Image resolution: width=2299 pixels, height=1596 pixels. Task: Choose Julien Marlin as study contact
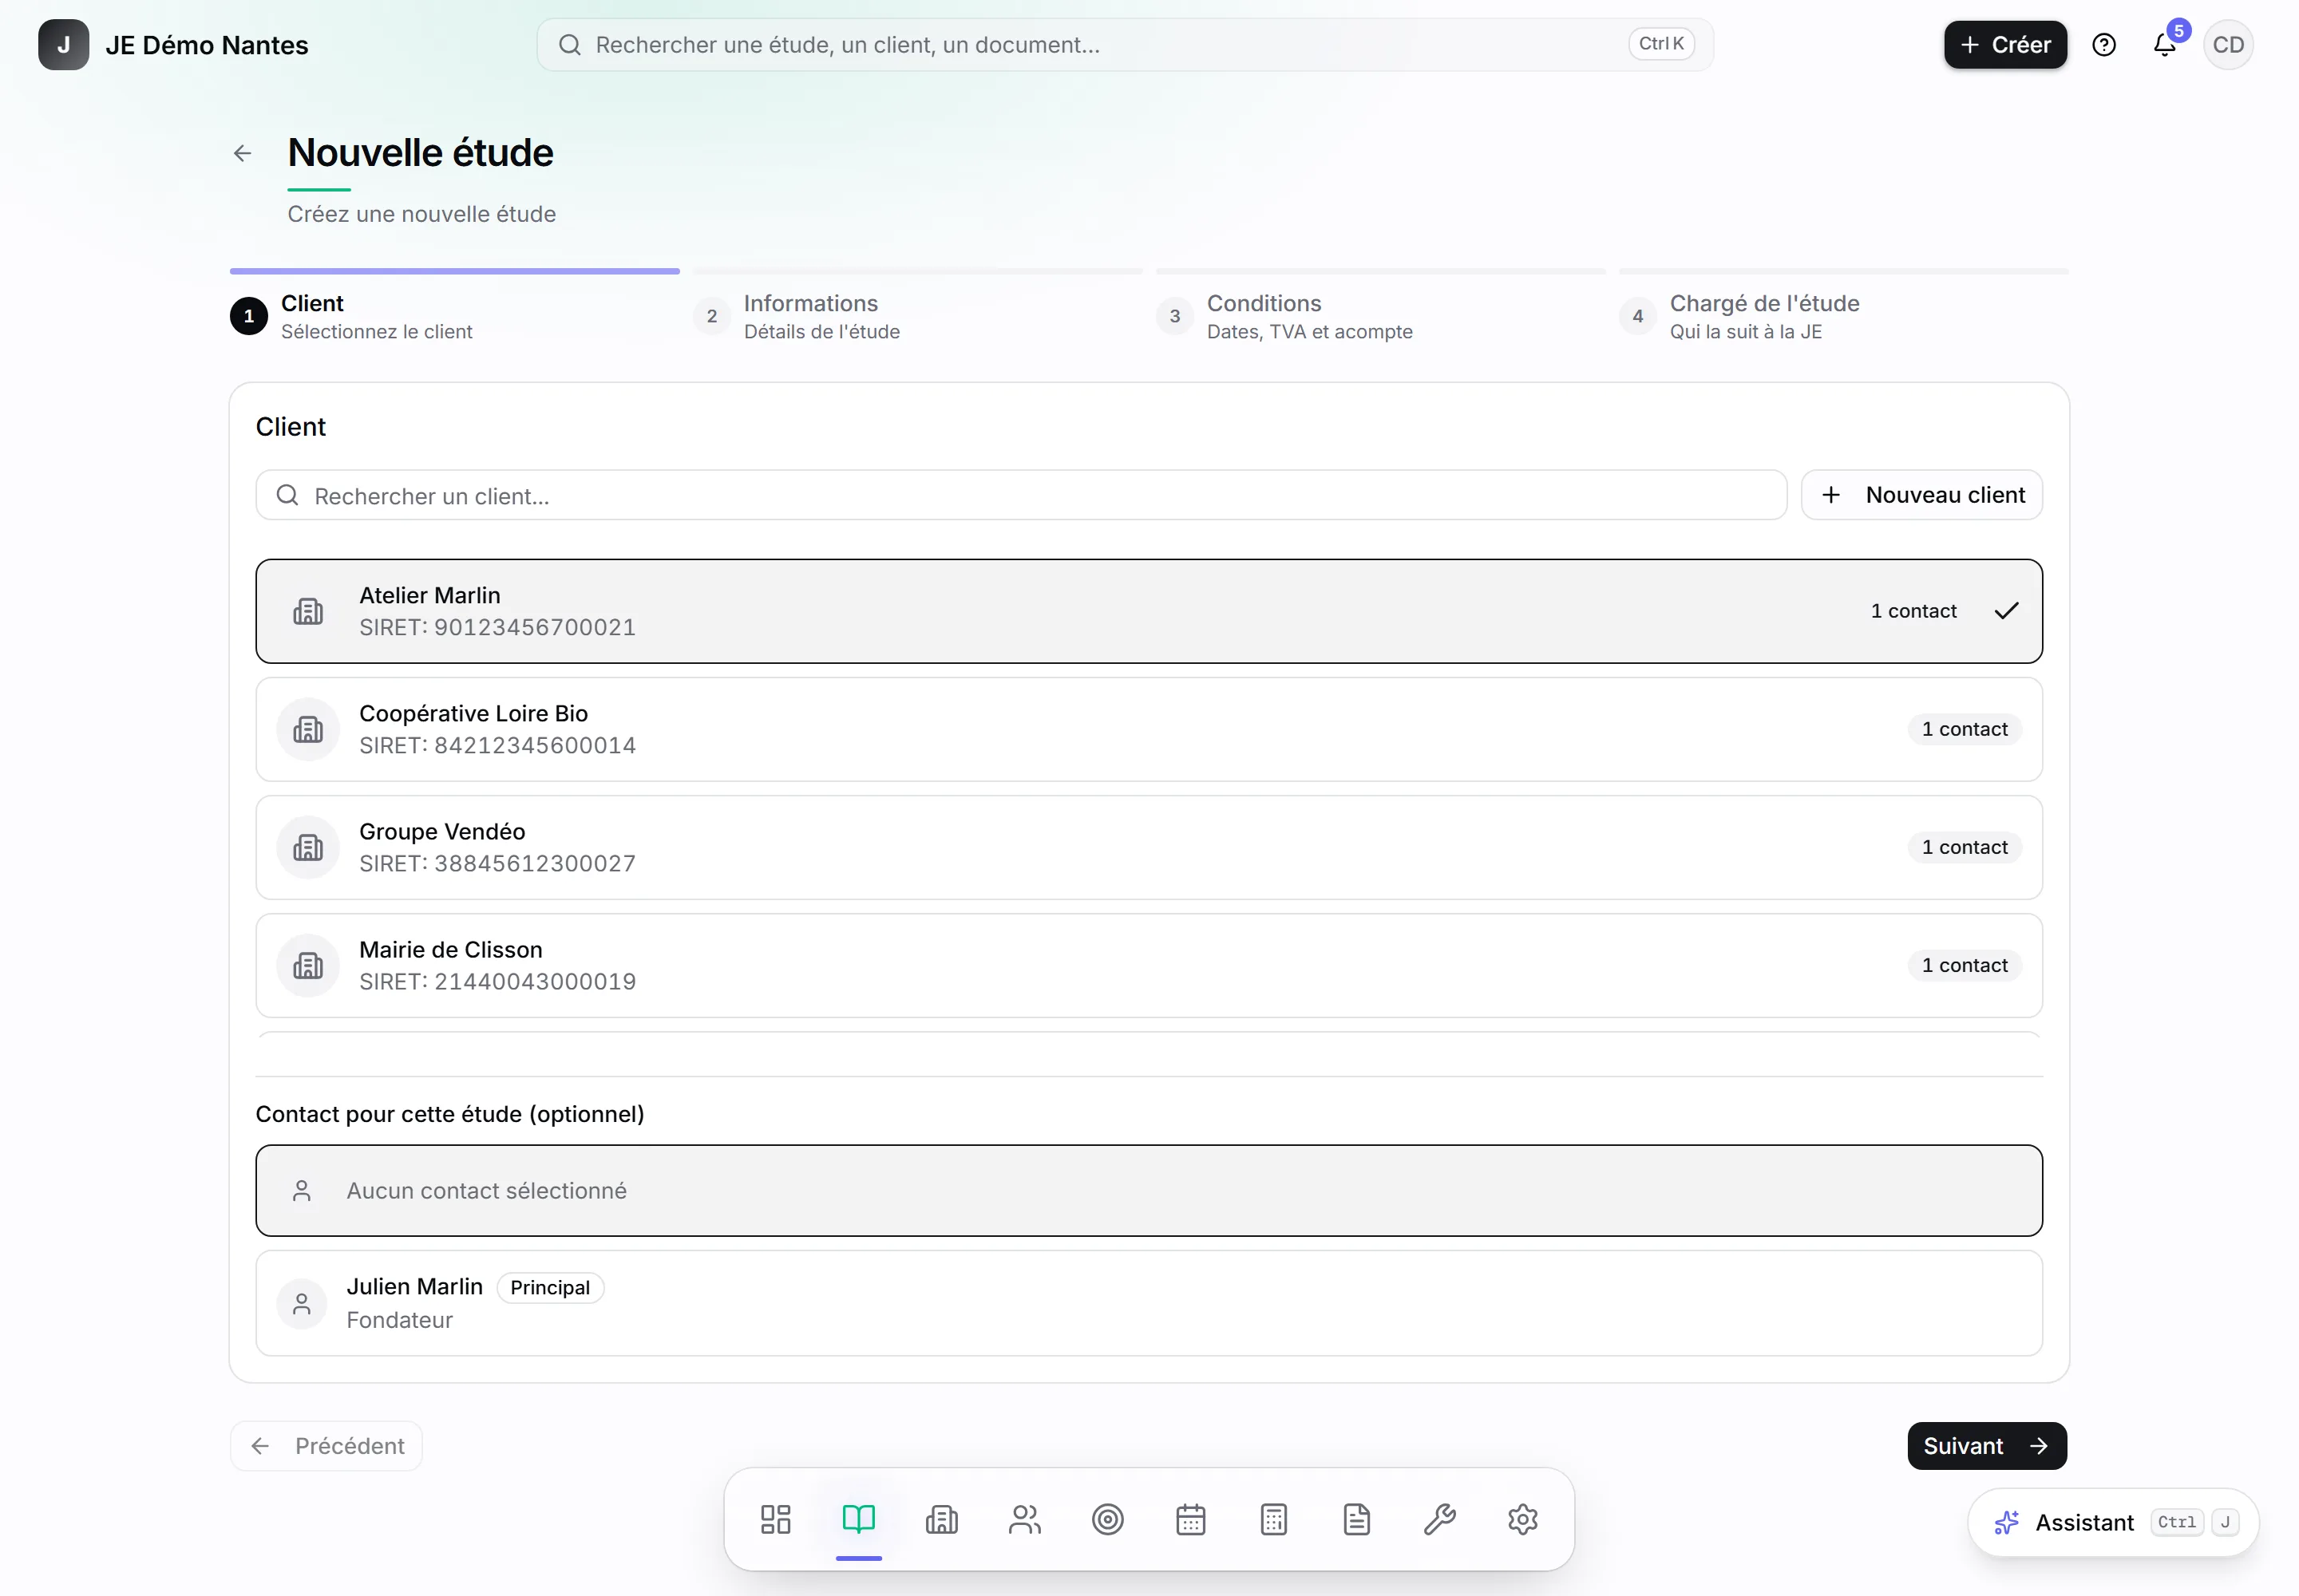click(x=1149, y=1303)
